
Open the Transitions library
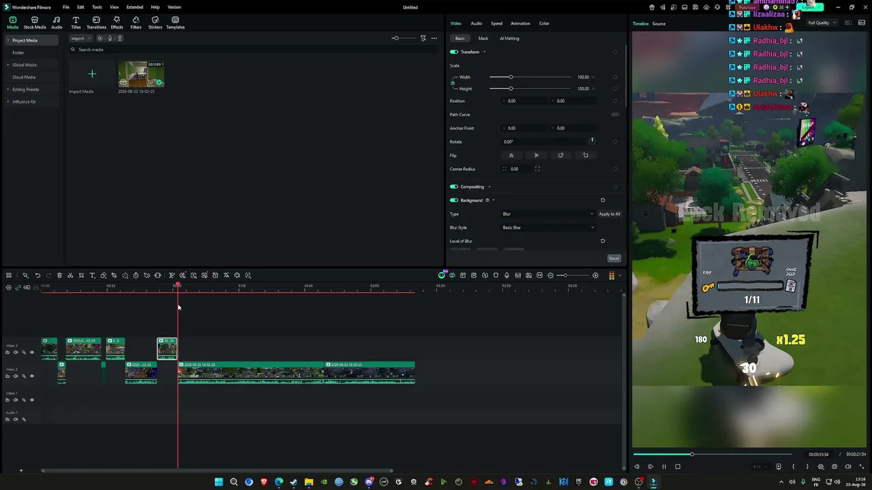coord(96,23)
